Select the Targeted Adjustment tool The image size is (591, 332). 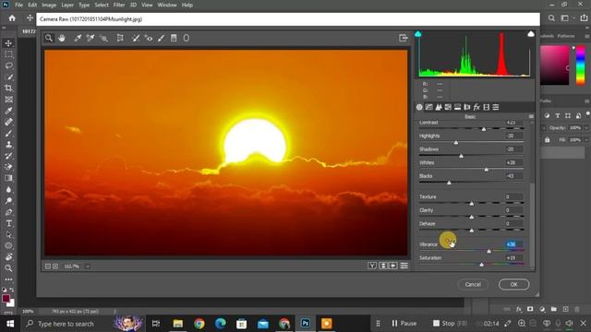point(103,38)
